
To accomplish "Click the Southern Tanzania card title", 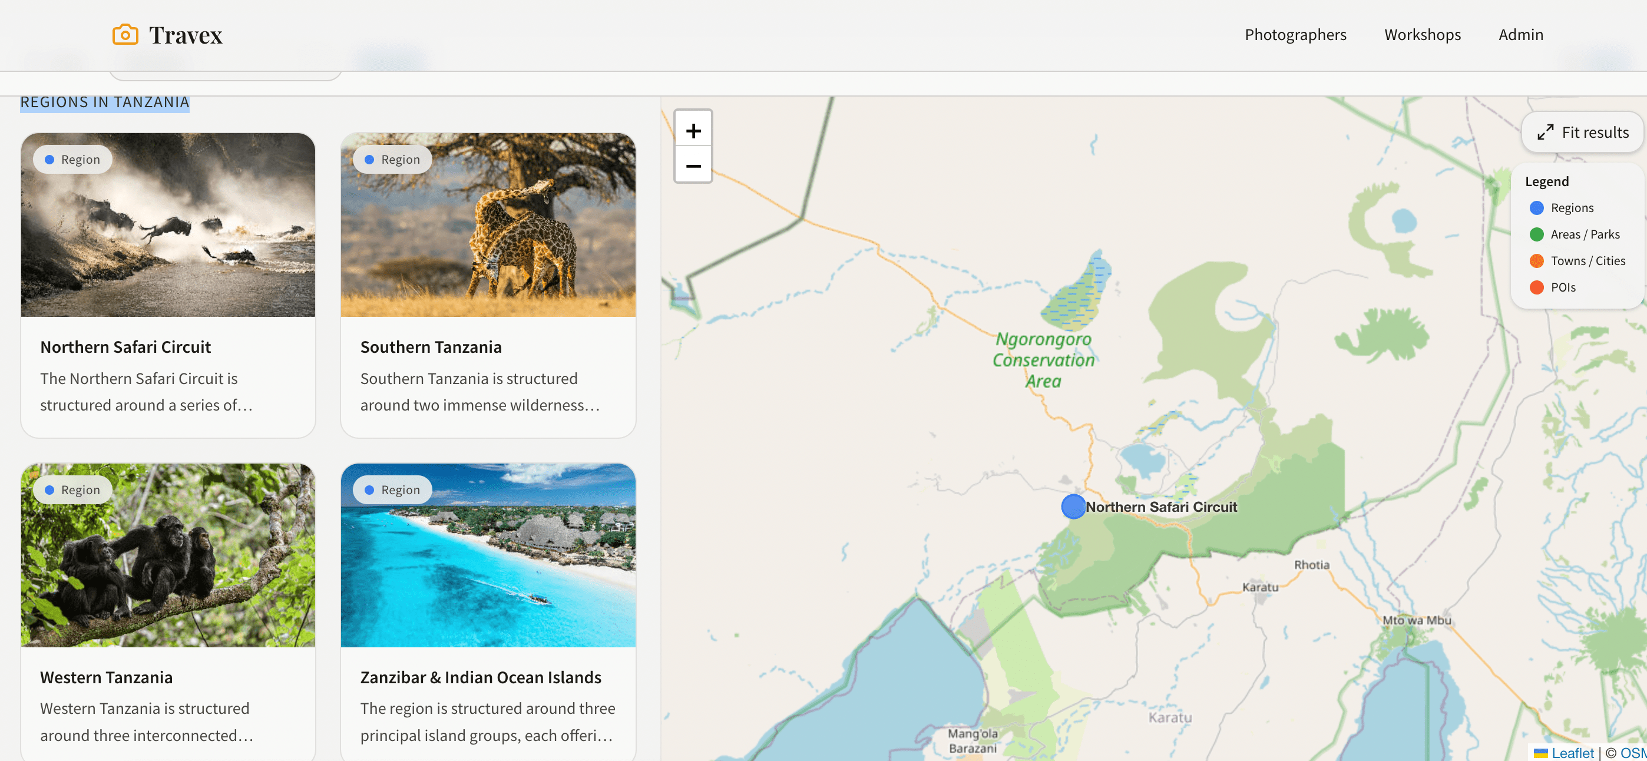I will point(431,346).
